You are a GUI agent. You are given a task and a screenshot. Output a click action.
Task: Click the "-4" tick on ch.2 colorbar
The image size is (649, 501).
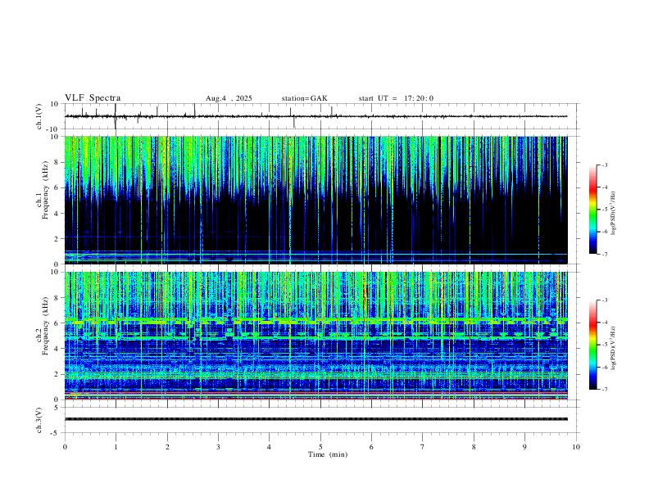point(604,323)
